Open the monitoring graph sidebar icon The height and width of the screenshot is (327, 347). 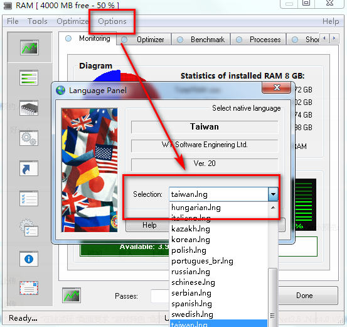tap(29, 47)
